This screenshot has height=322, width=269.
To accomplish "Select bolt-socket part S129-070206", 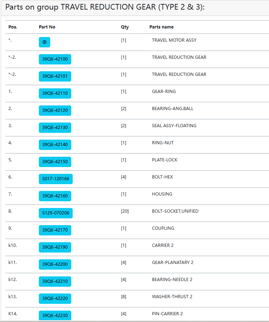I will [x=56, y=213].
